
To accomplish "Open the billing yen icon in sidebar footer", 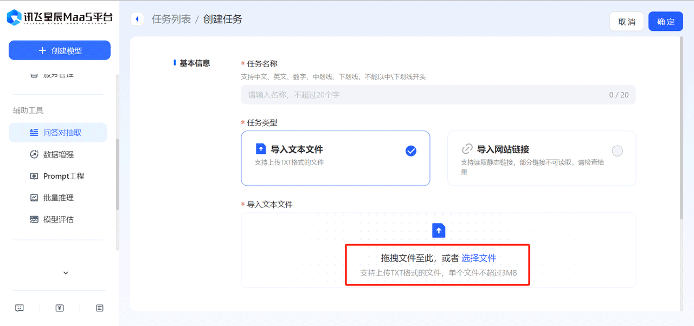I will [60, 308].
